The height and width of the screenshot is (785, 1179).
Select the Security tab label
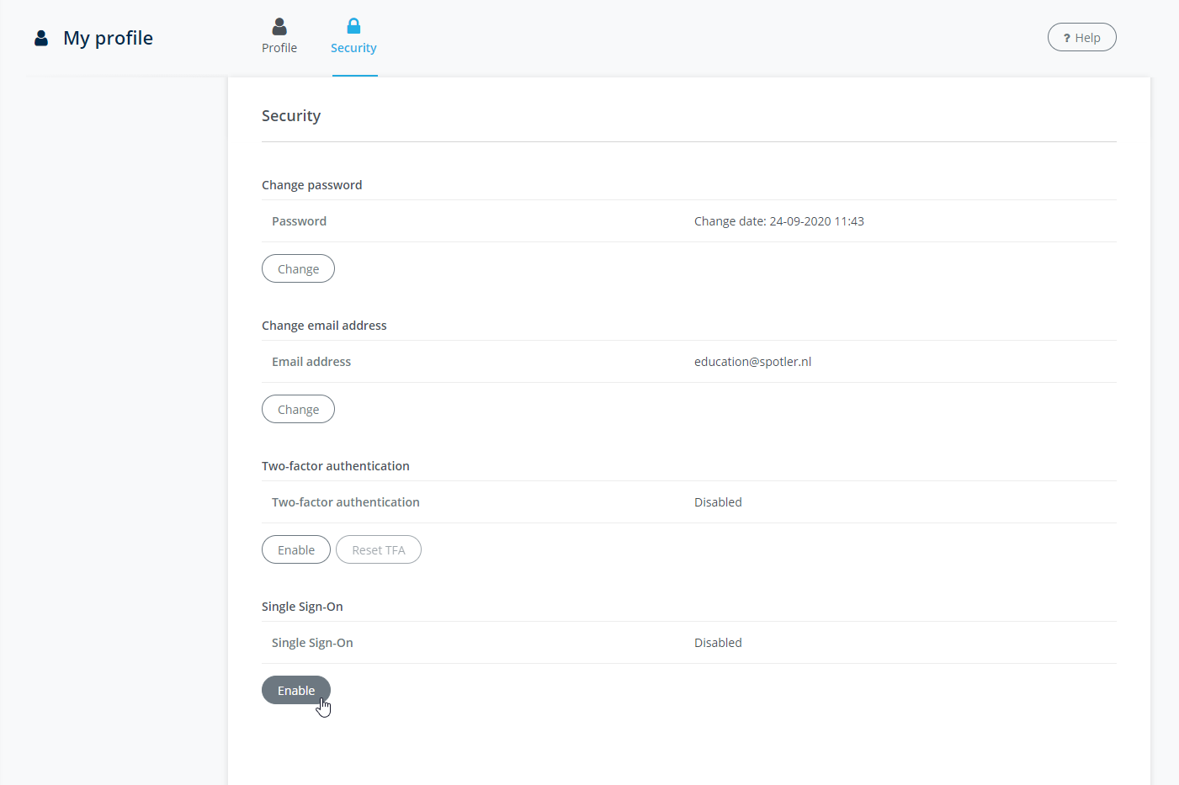[x=353, y=48]
